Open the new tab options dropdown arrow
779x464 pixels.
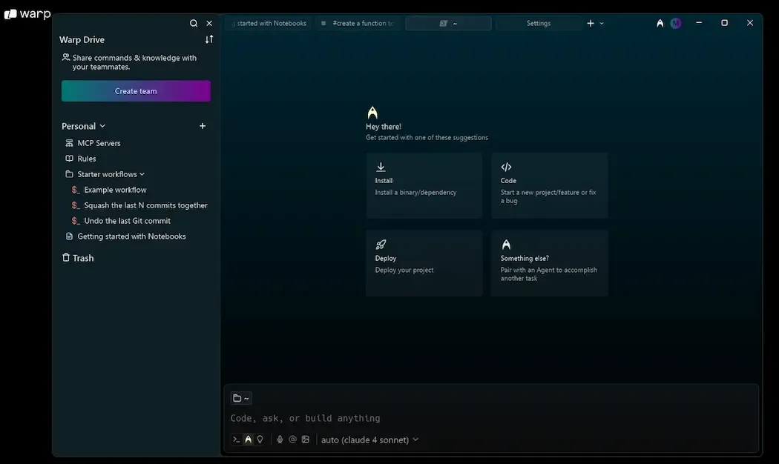click(602, 23)
